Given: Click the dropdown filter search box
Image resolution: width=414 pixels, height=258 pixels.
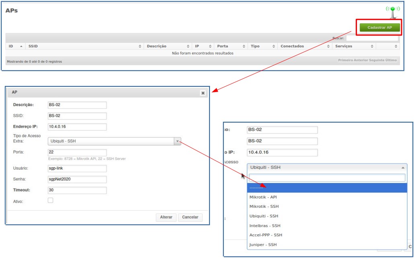Looking at the screenshot, I should click(327, 178).
